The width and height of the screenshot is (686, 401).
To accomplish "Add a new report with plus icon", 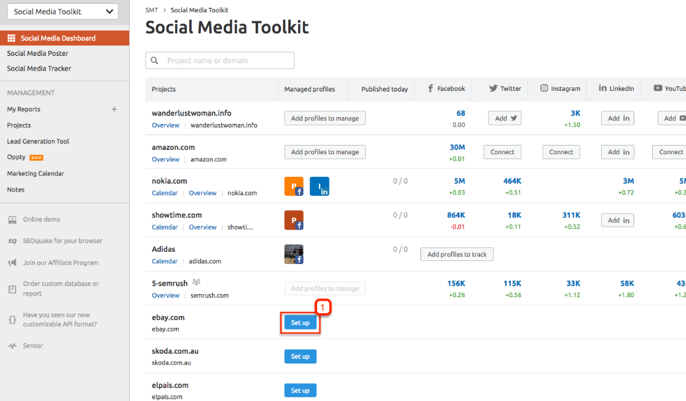I will [114, 109].
